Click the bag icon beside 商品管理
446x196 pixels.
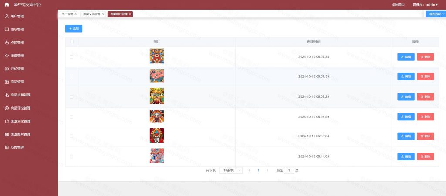7,82
